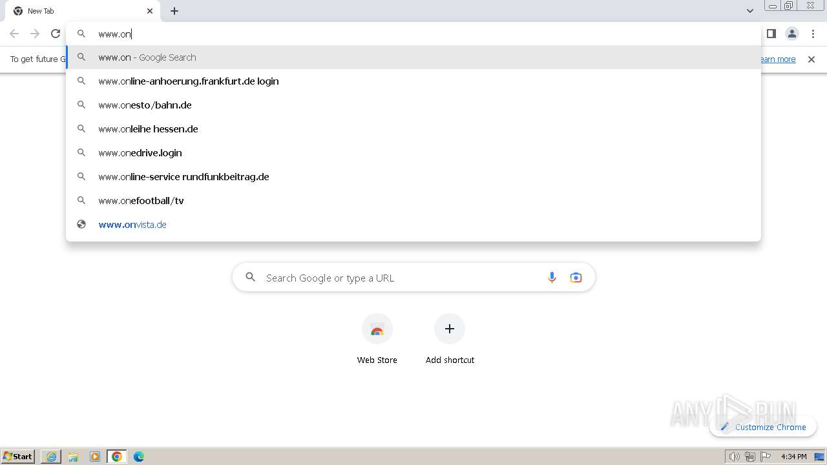Image resolution: width=827 pixels, height=465 pixels.
Task: Click the globe icon beside onvista.de
Action: [81, 225]
